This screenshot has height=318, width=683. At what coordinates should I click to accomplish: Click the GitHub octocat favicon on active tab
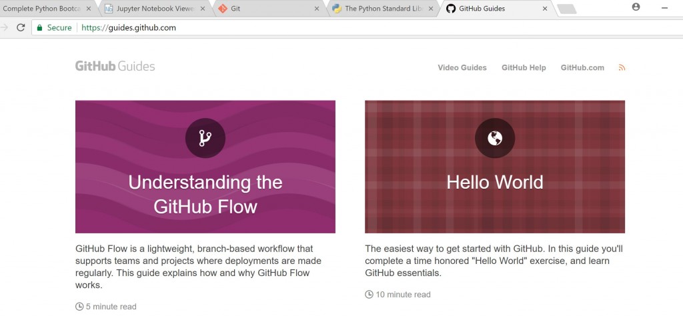pyautogui.click(x=451, y=9)
